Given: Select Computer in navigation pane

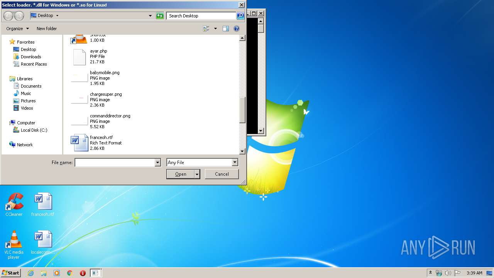Looking at the screenshot, I should point(26,123).
